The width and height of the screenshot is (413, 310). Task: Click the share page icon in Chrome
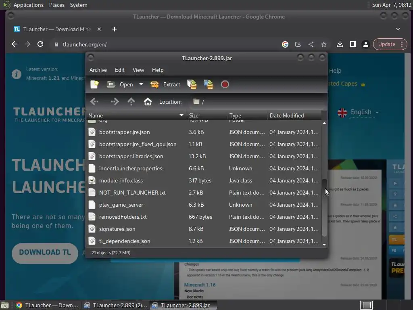coord(311,44)
